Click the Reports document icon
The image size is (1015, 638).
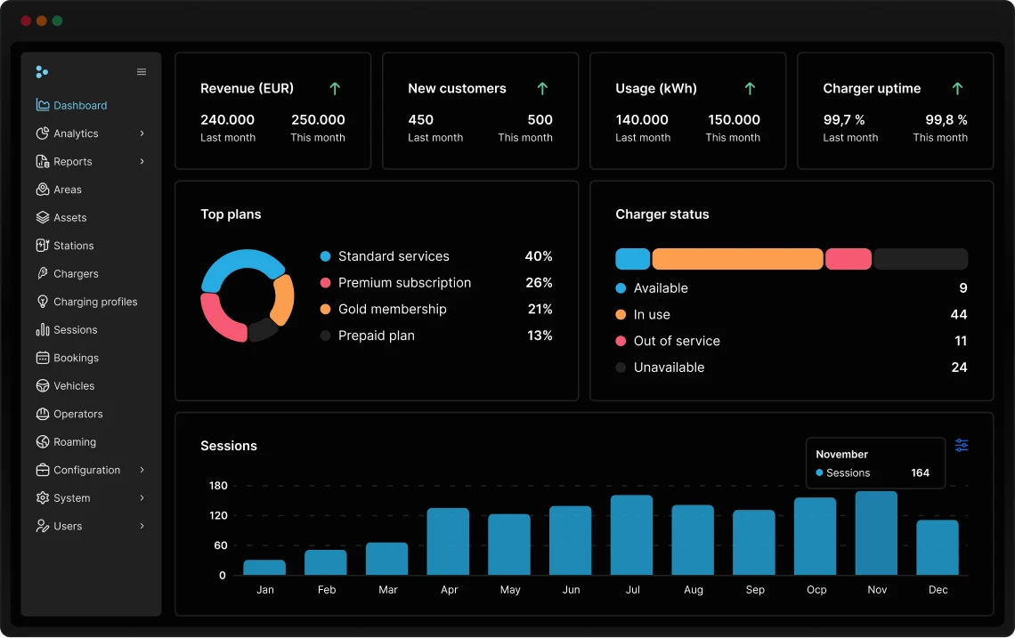pos(43,161)
